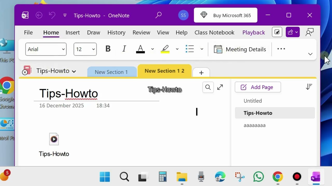This screenshot has width=332, height=186.
Task: Click the page title Tips-Howto
Action: coord(68,93)
